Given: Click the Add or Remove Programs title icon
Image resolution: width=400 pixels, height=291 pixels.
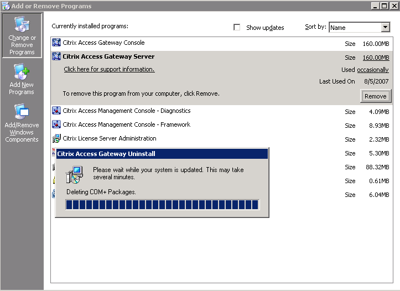Looking at the screenshot, I should pos(6,6).
